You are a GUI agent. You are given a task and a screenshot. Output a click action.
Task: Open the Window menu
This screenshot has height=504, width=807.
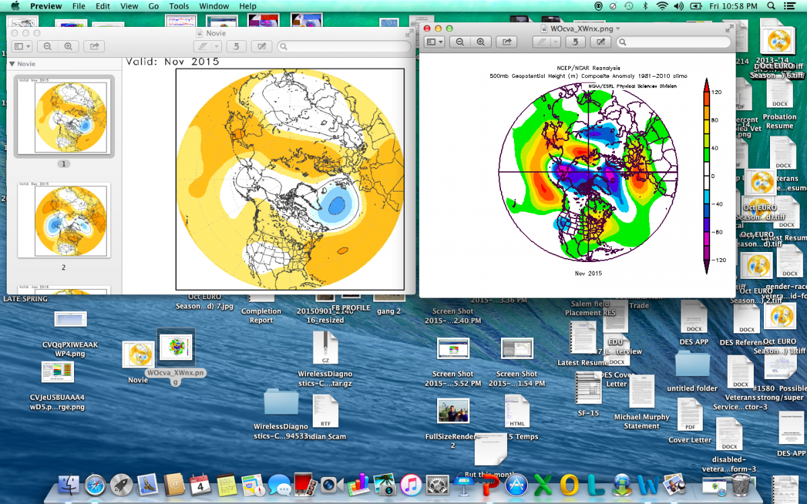click(214, 6)
